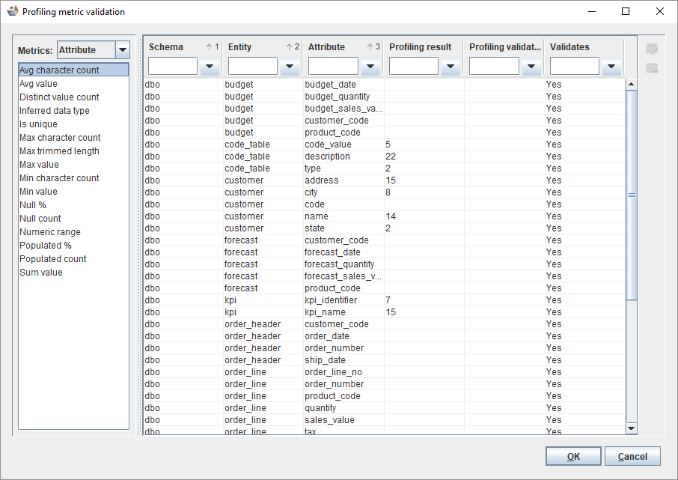Image resolution: width=678 pixels, height=480 pixels.
Task: Select the Avg character count metric
Action: point(73,70)
